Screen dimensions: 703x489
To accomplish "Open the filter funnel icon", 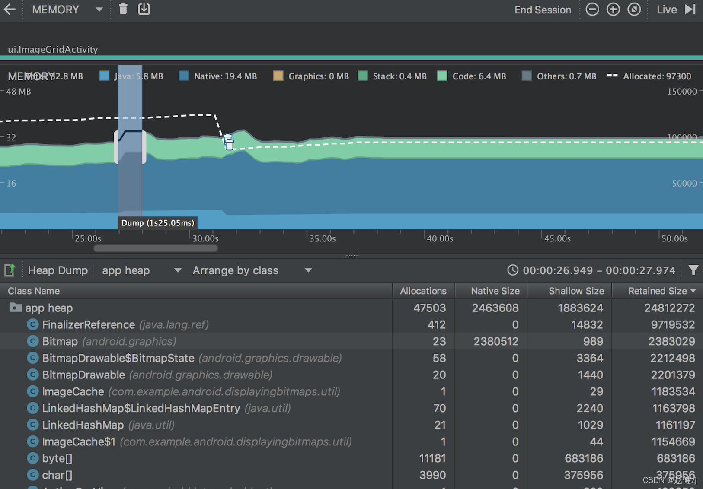I will [693, 270].
